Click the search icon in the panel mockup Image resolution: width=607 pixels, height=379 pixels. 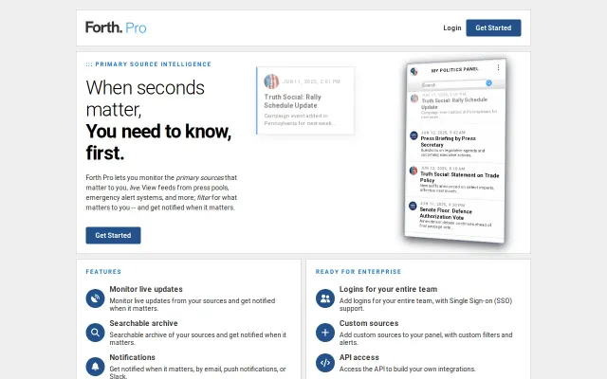(489, 82)
